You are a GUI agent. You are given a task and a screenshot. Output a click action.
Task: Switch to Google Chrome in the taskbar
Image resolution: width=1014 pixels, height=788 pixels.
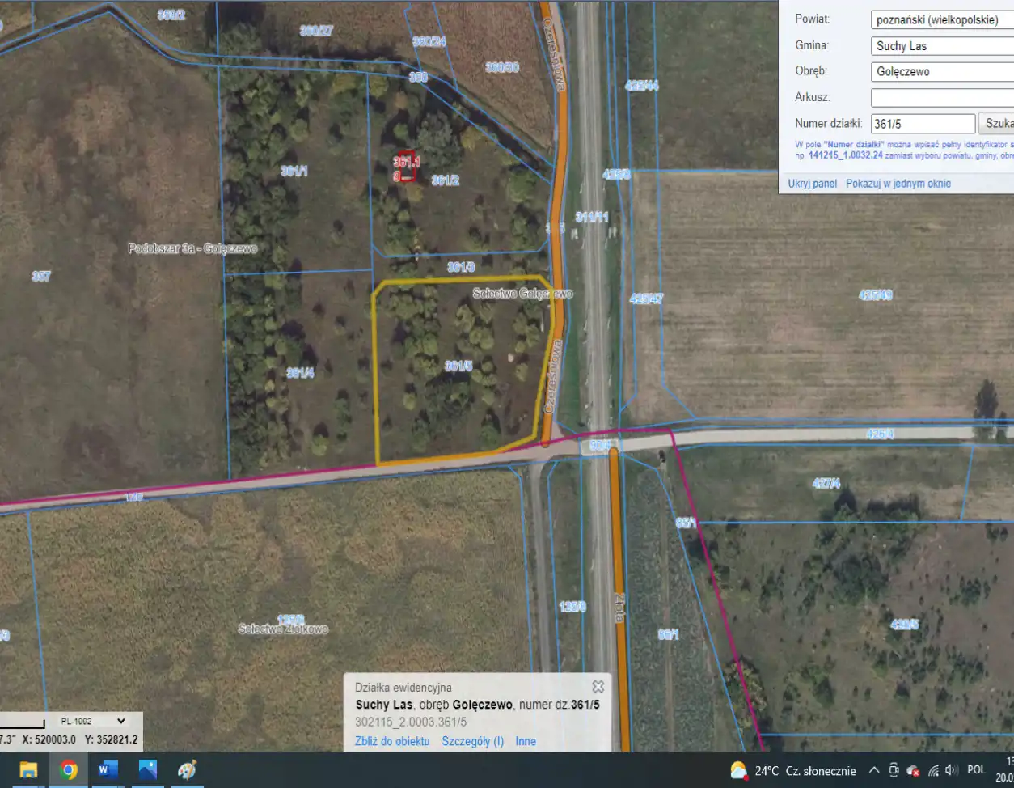[69, 770]
